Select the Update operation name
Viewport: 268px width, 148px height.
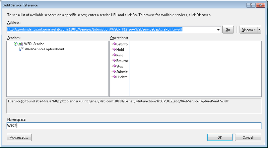coord(122,77)
